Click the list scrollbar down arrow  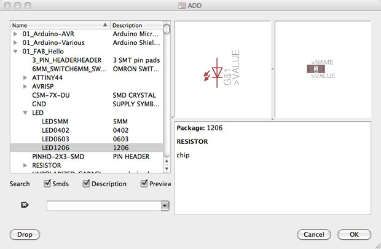click(167, 168)
